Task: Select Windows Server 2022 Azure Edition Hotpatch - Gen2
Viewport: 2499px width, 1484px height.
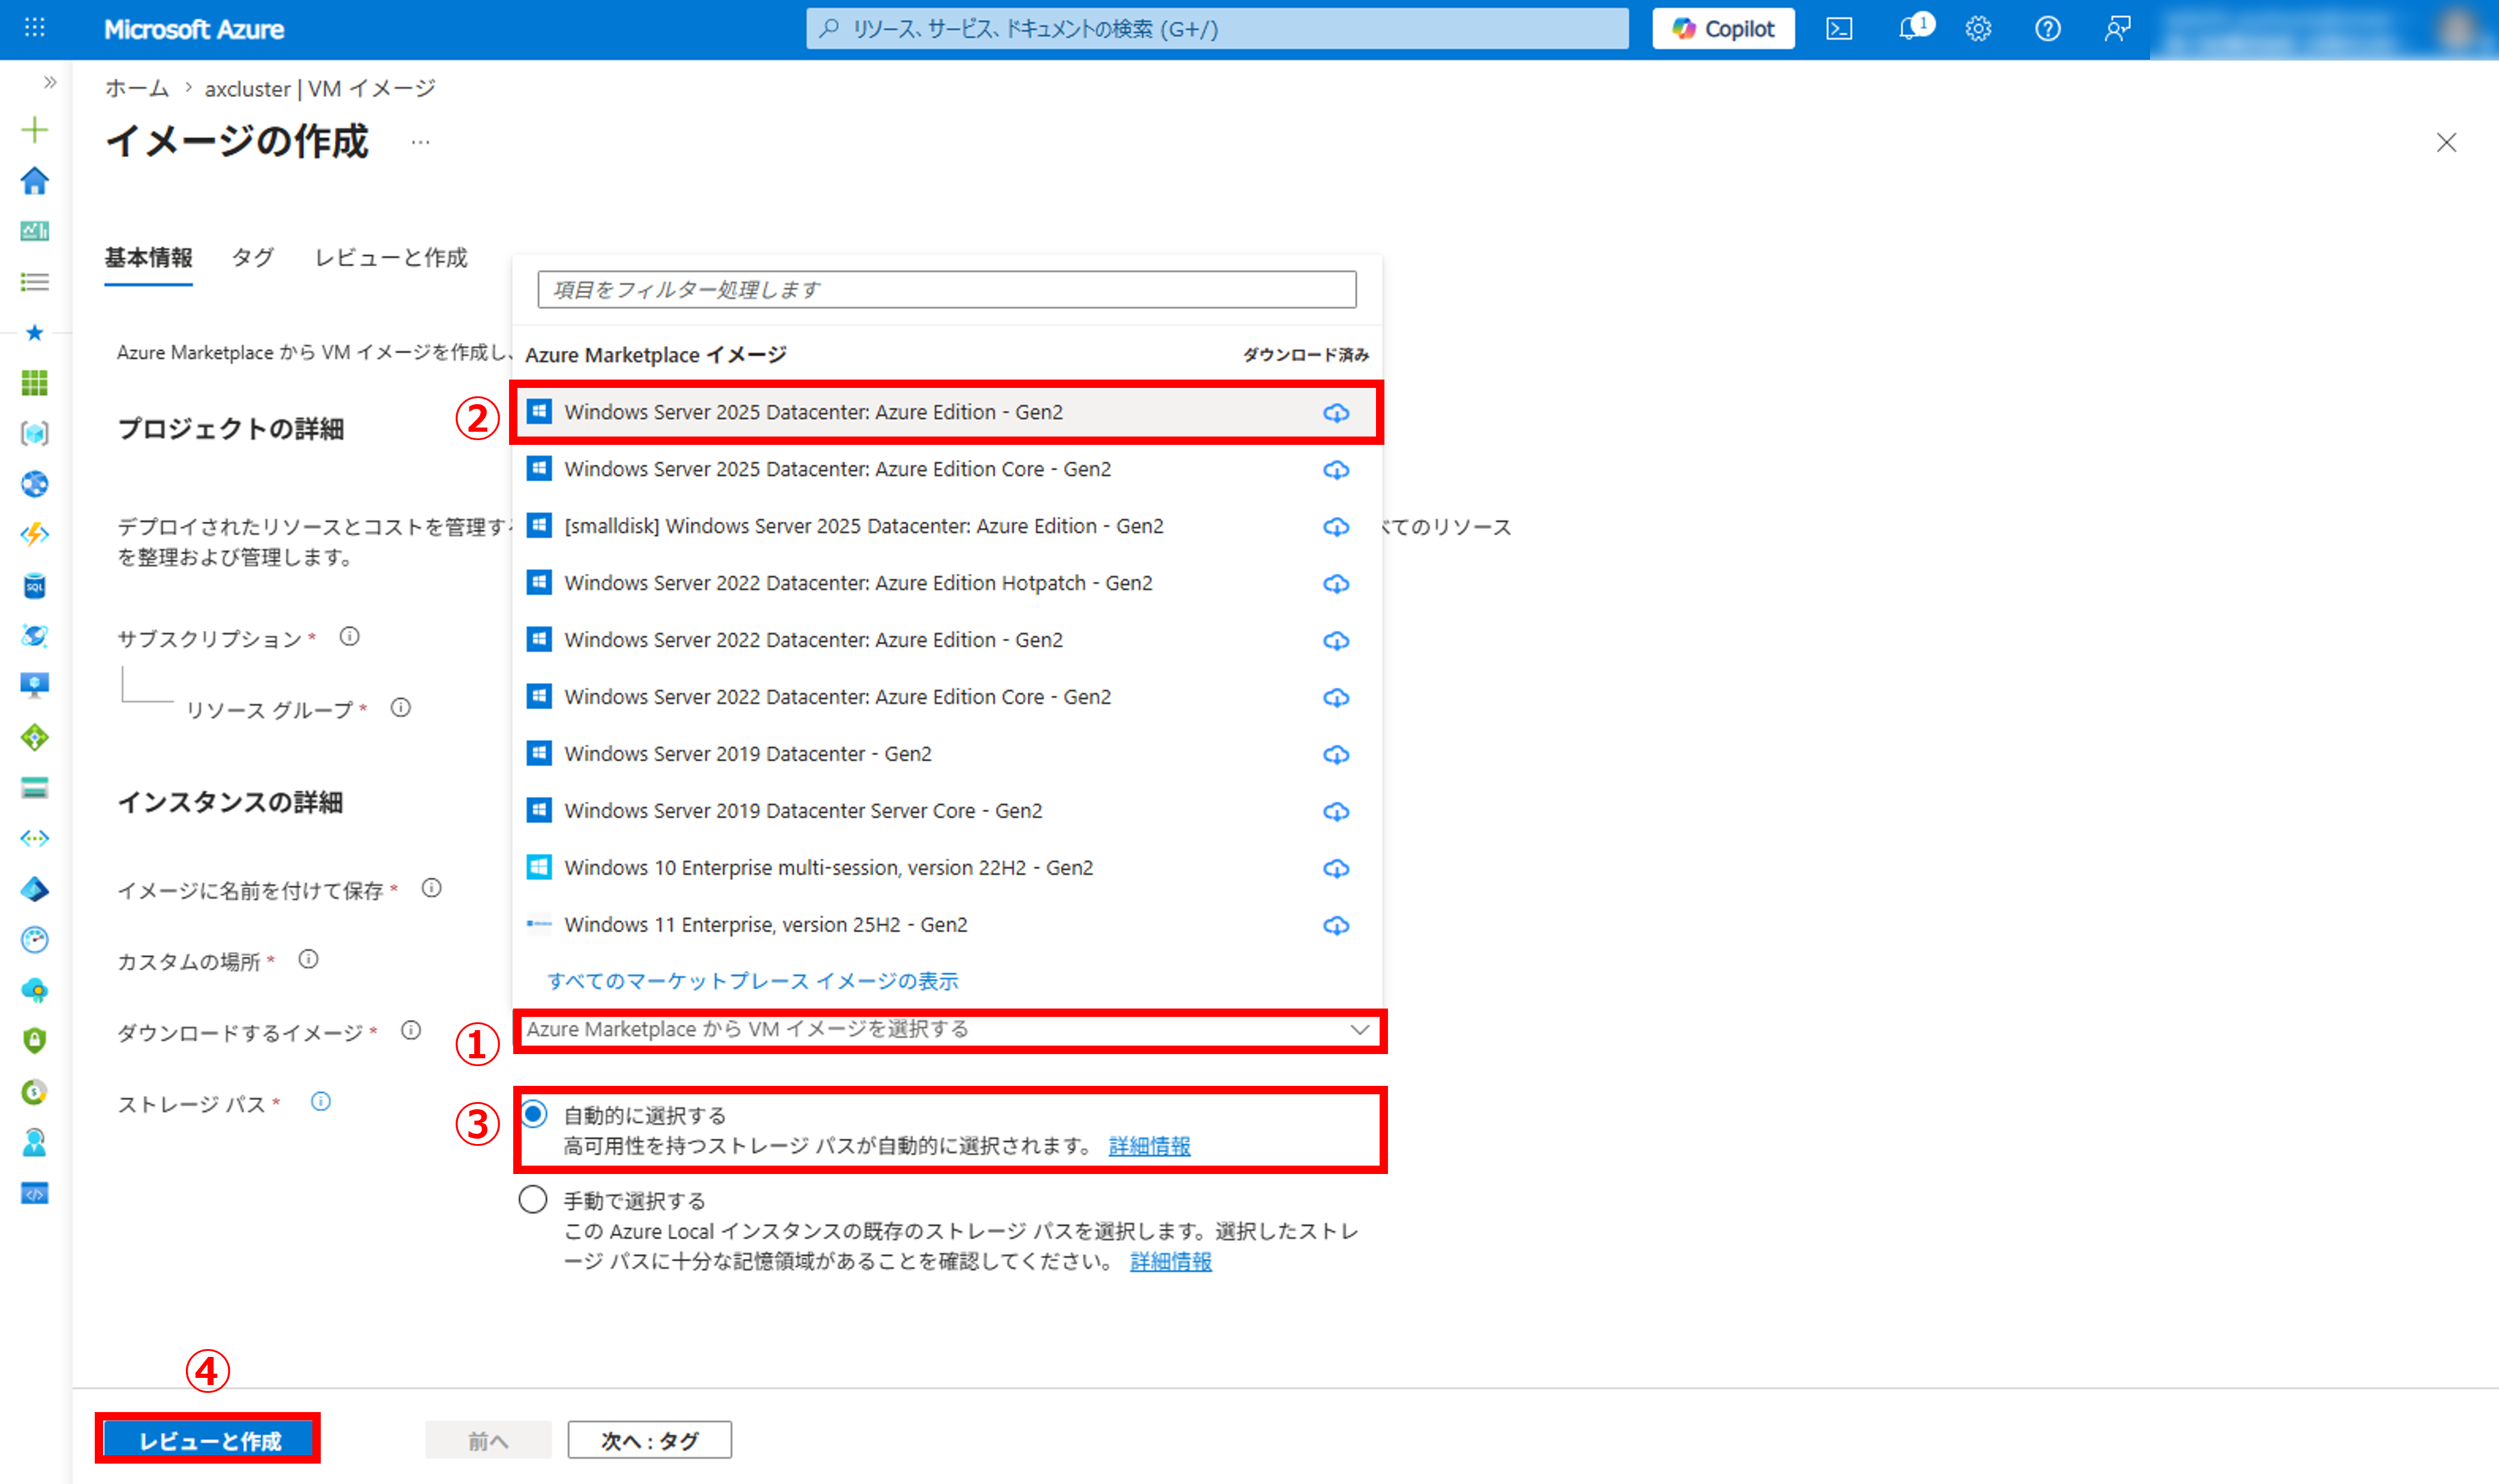Action: [x=947, y=583]
